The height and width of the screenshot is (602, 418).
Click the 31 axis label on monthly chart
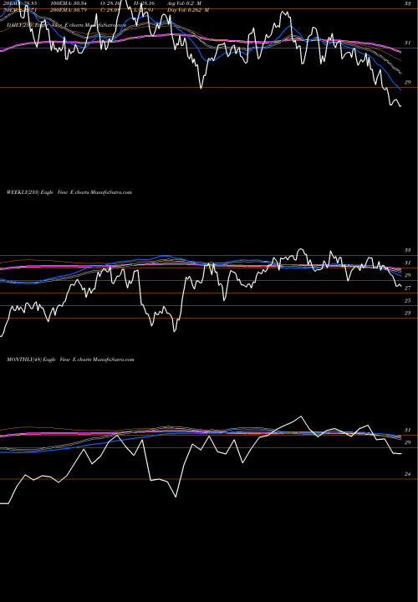point(407,430)
